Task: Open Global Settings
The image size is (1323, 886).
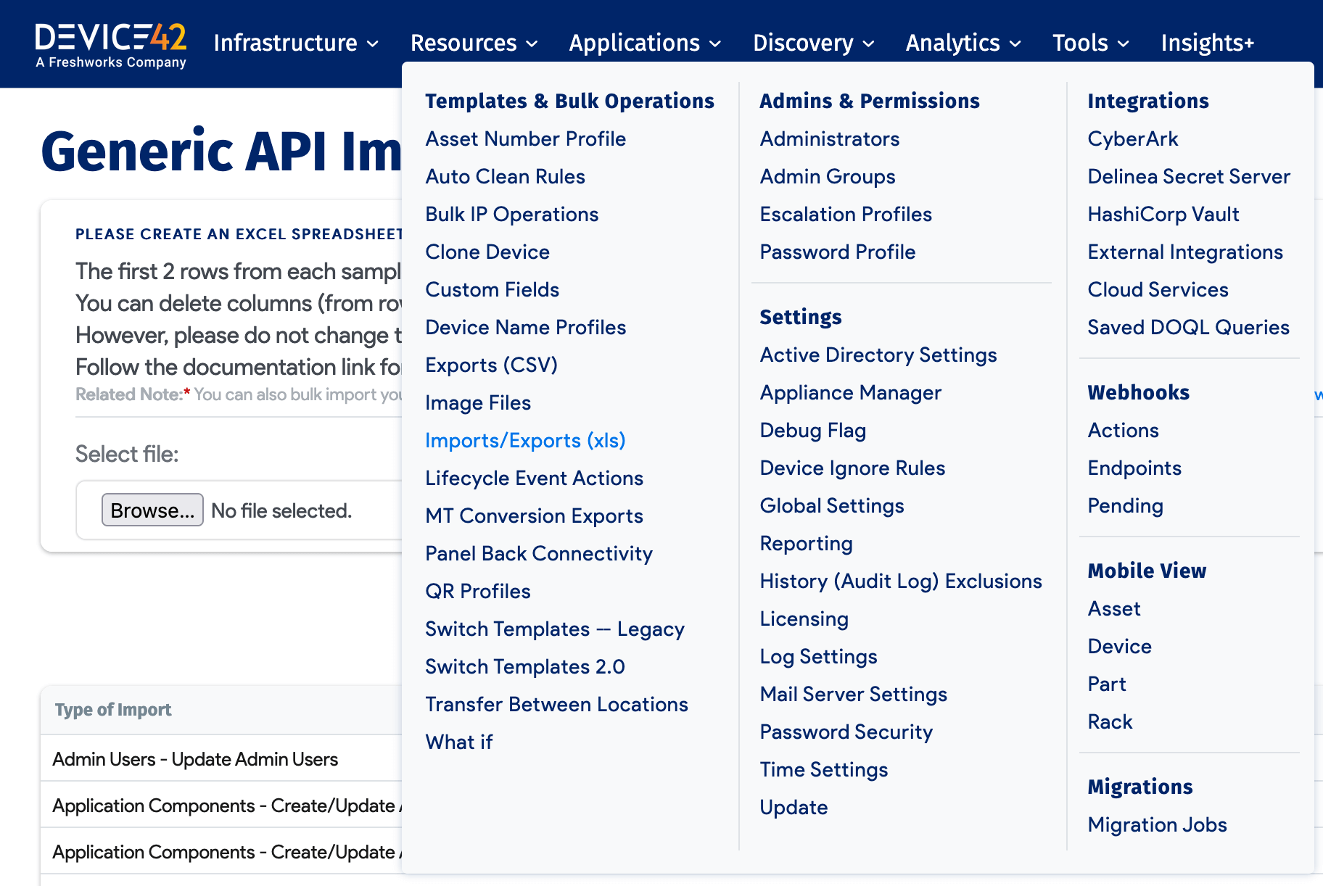Action: 831,506
